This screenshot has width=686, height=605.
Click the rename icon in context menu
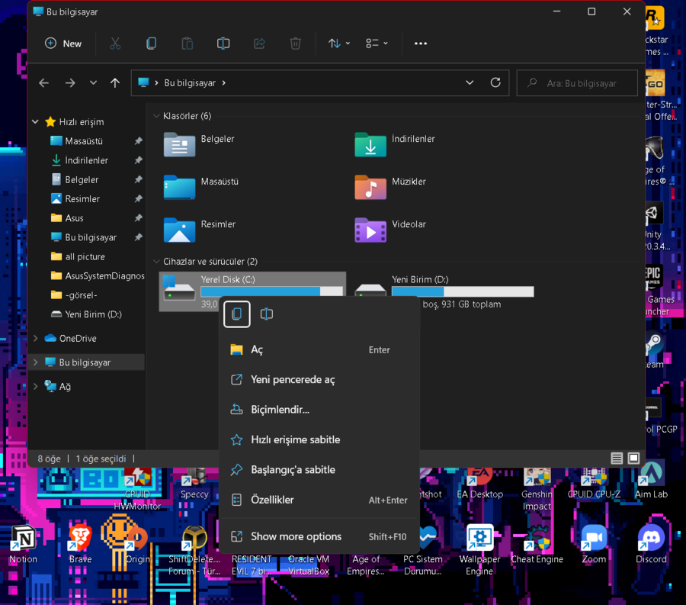coord(266,314)
